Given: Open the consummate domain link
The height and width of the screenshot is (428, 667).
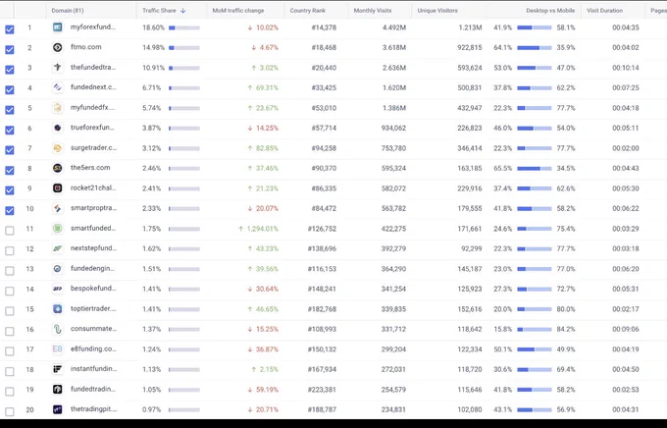Looking at the screenshot, I should [x=93, y=328].
